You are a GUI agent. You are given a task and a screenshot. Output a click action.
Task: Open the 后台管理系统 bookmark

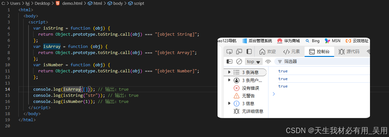point(257,41)
